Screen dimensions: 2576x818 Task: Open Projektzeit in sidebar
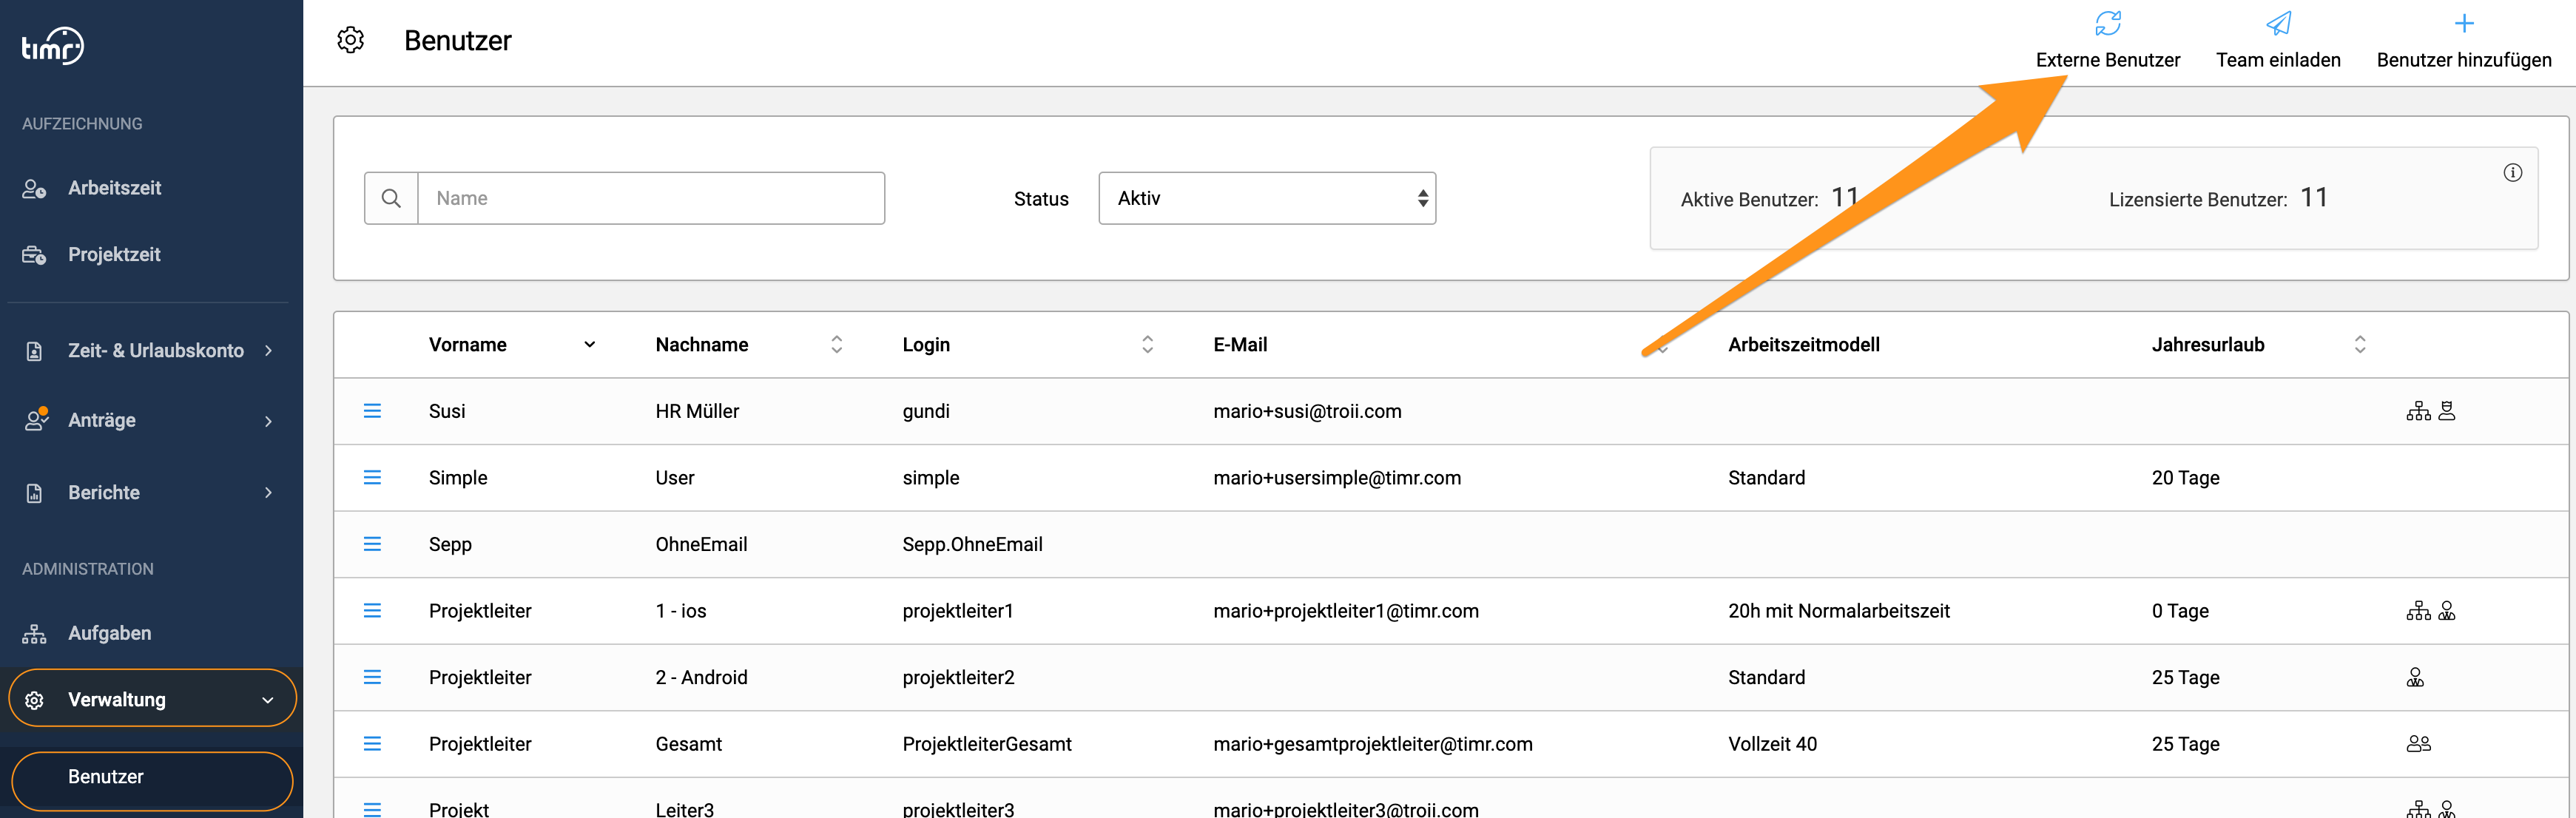pyautogui.click(x=114, y=255)
